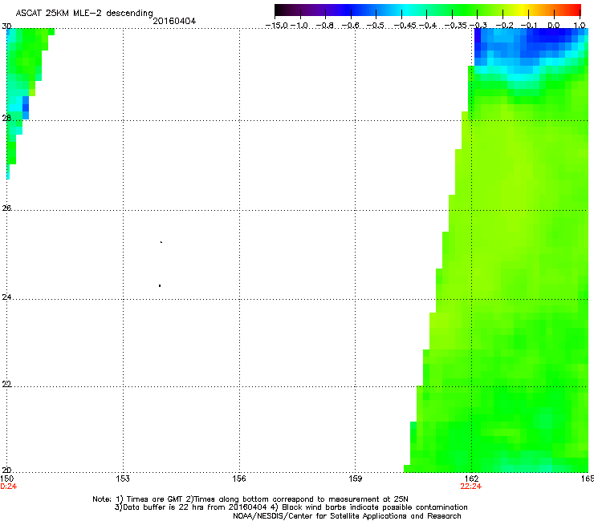594x521 pixels.
Task: Click the -0.6 color scale label
Action: 351,26
